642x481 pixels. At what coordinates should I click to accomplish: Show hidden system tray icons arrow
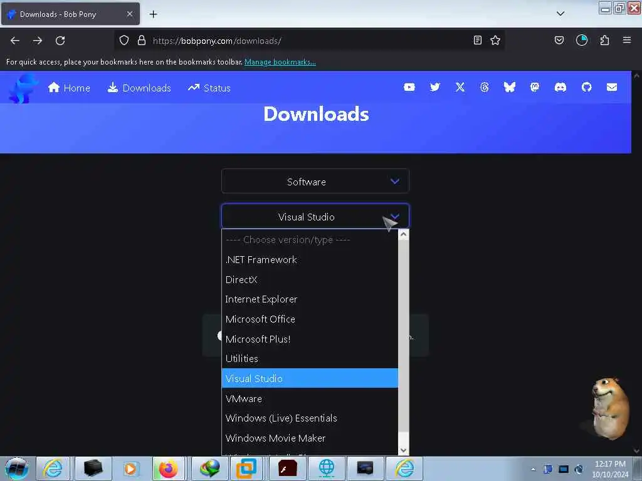tap(533, 469)
